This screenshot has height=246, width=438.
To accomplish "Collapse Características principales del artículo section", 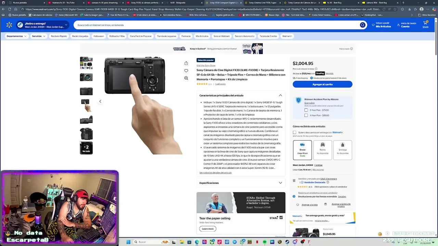I will pyautogui.click(x=280, y=95).
